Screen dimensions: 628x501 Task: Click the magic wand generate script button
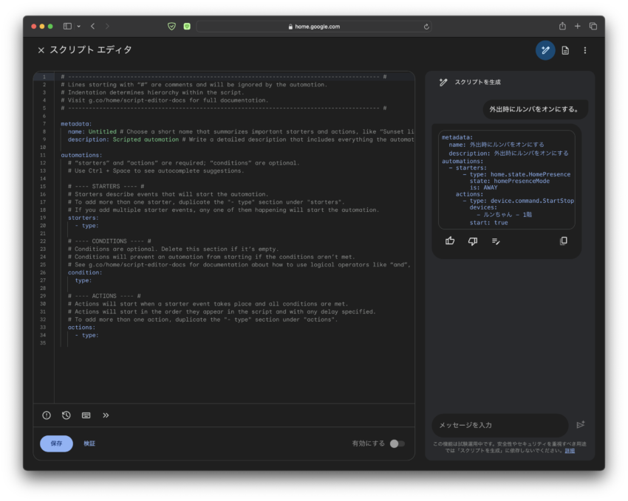(545, 50)
